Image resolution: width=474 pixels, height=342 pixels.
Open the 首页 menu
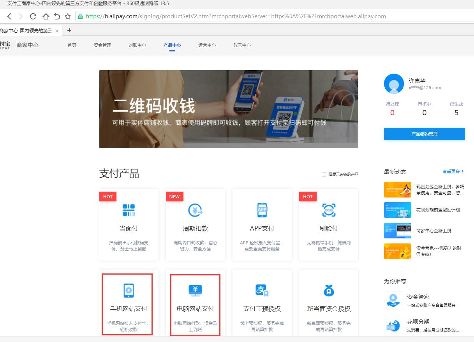click(72, 45)
